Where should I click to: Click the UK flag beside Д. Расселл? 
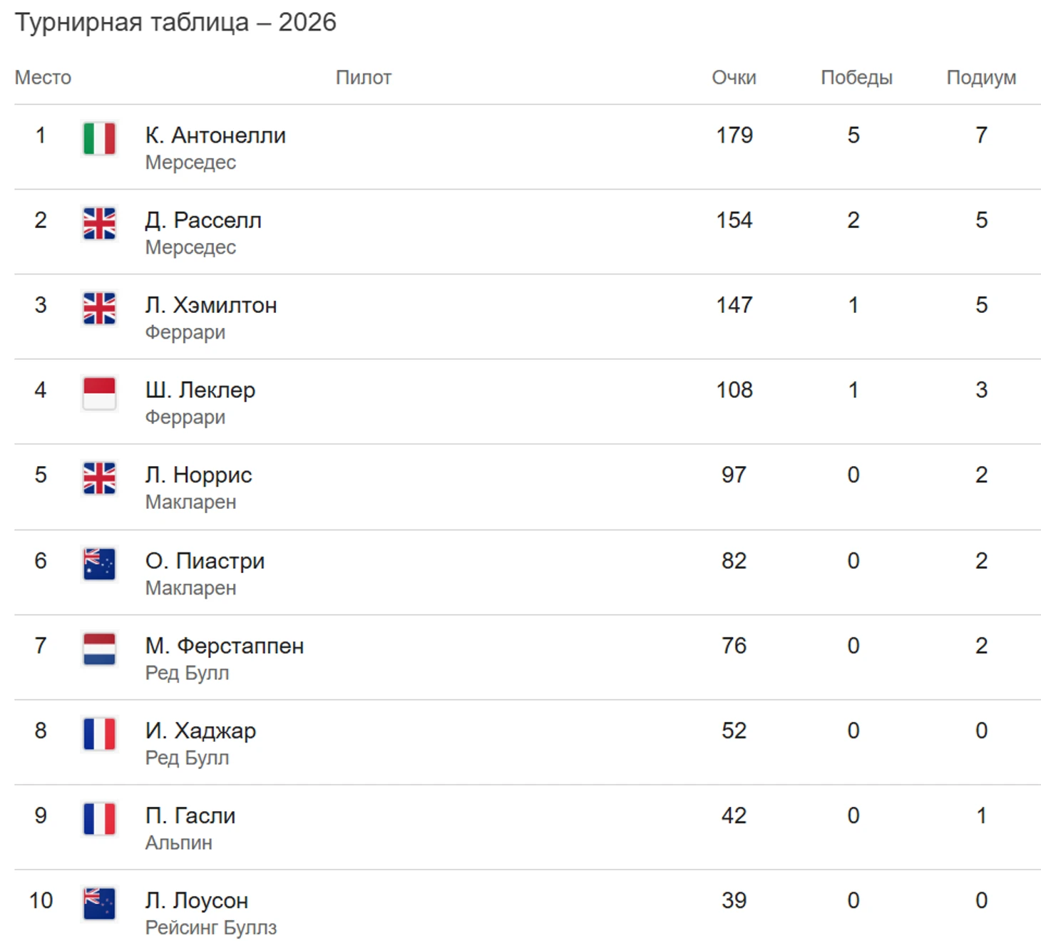[x=99, y=223]
